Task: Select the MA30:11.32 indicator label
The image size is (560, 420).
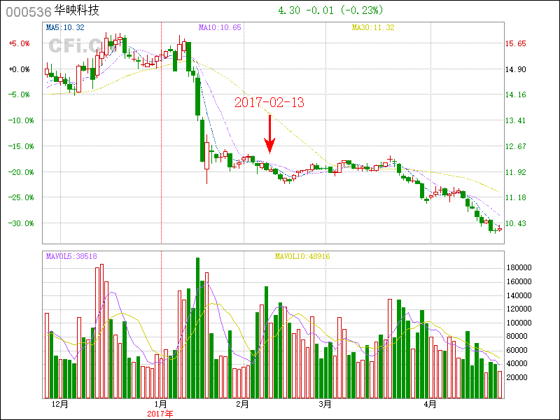Action: pos(373,27)
